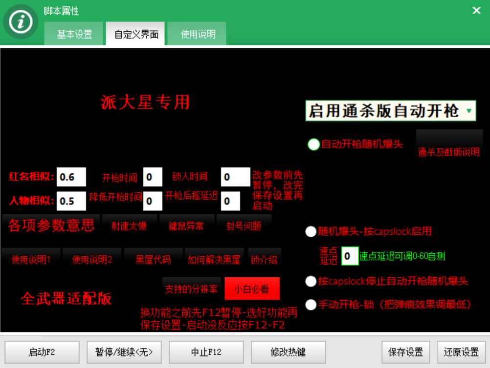Enable the 自动开枪随机爆头 option

click(313, 143)
